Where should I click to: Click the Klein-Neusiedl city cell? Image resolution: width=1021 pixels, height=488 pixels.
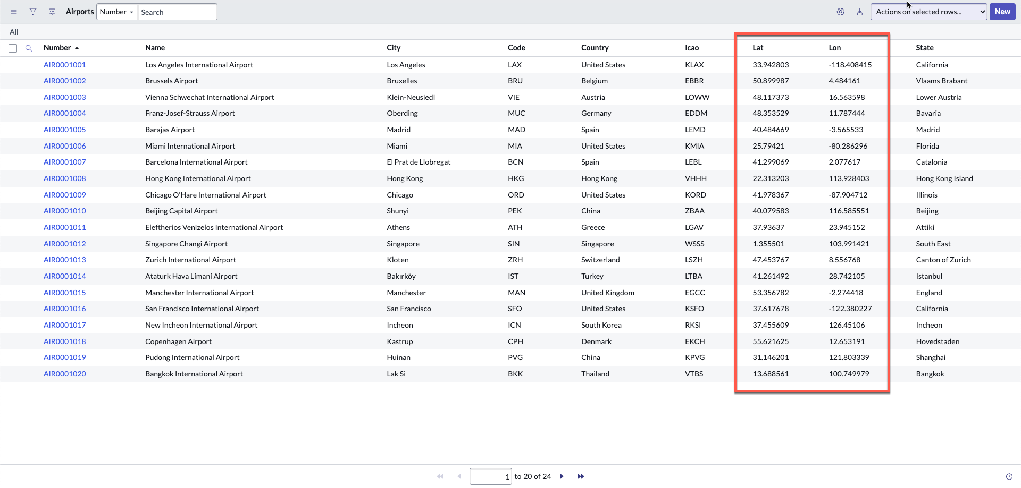tap(411, 97)
